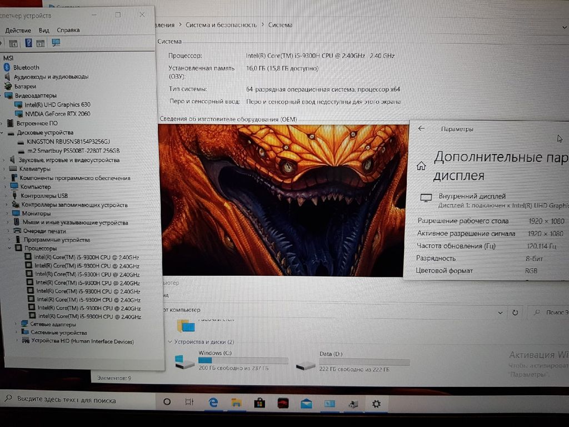Open the Действие menu
569x427 pixels.
coord(18,31)
